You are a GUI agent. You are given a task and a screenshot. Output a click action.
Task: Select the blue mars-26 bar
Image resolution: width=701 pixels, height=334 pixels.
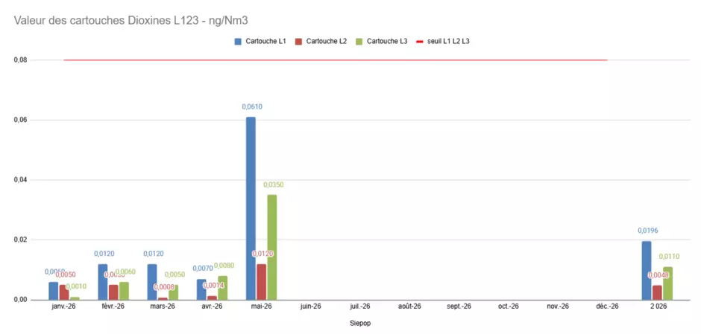click(152, 282)
